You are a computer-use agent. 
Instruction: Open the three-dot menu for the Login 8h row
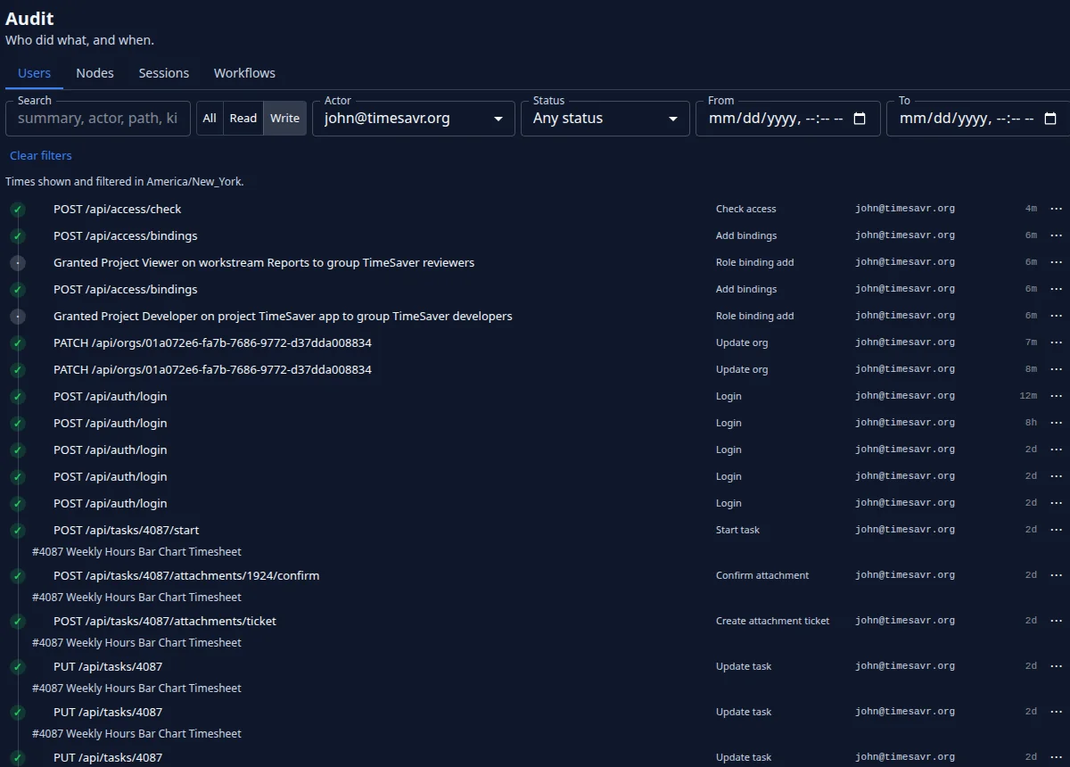point(1057,423)
